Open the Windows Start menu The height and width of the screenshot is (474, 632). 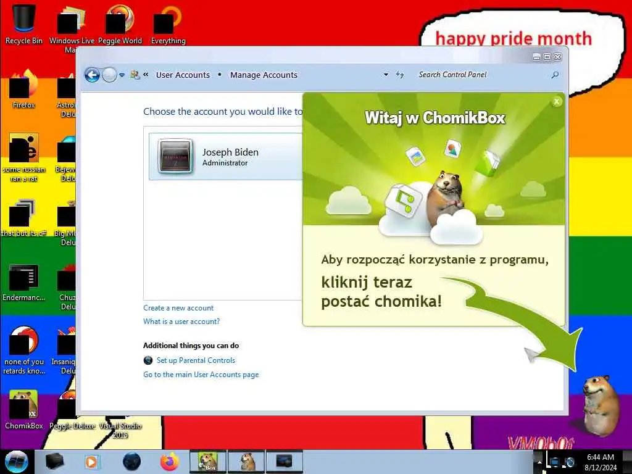(x=16, y=462)
